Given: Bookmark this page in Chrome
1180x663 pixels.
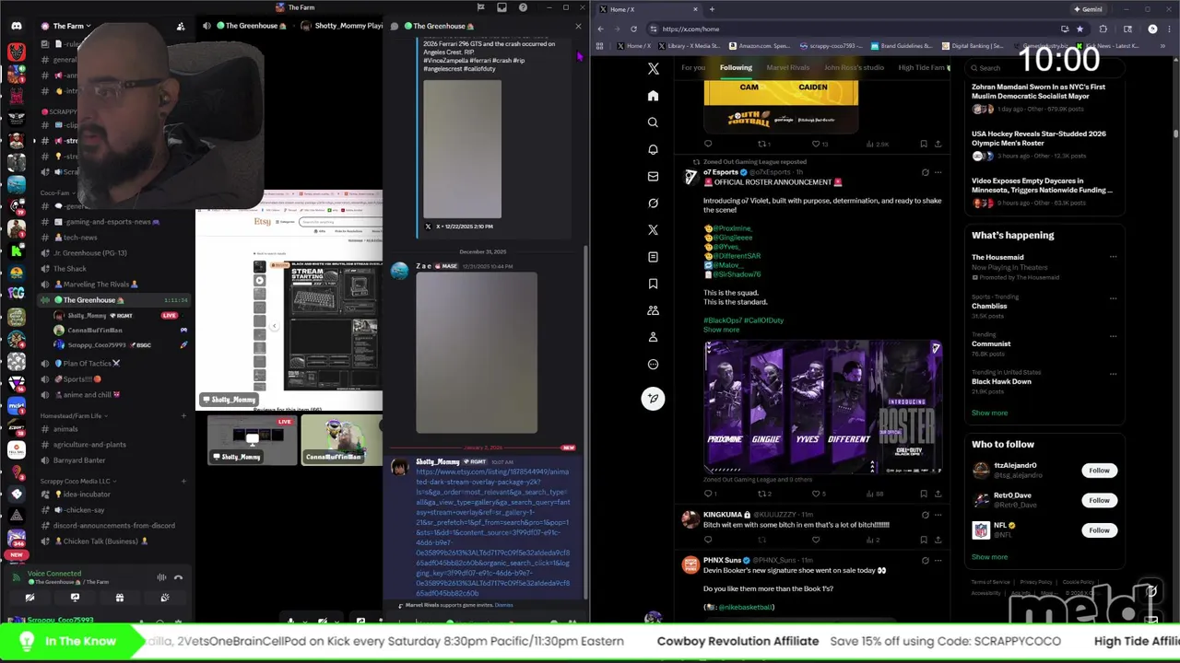Looking at the screenshot, I should [1080, 29].
